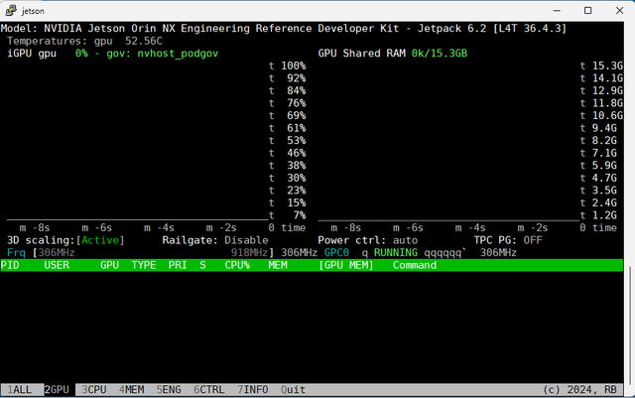
Task: Click the jetson terminal window icon
Action: pos(11,11)
